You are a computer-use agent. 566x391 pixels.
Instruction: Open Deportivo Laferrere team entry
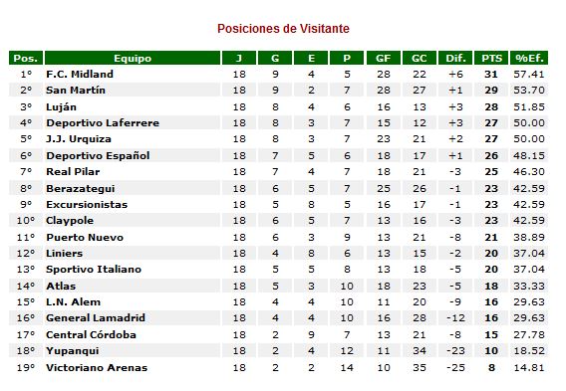(103, 123)
